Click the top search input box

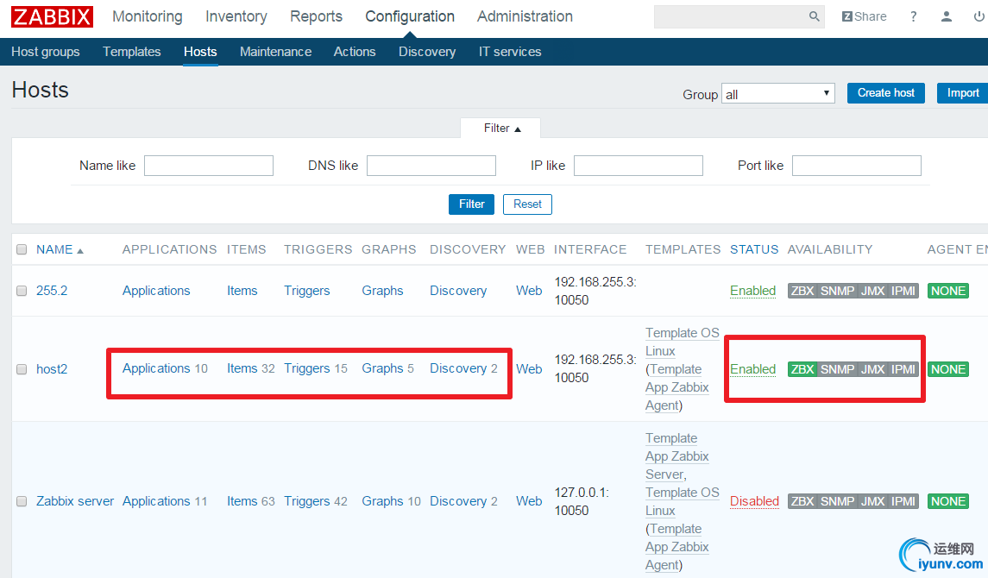(x=731, y=16)
